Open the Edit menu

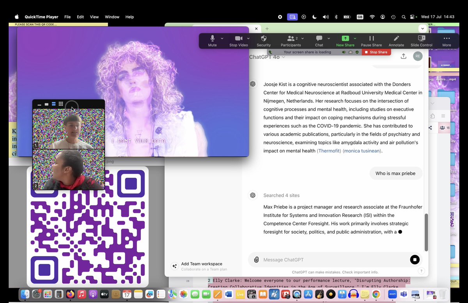(x=80, y=17)
